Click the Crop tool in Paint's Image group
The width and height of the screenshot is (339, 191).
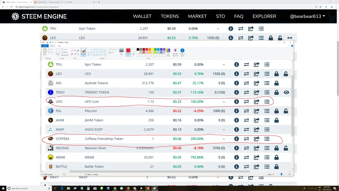point(64,49)
